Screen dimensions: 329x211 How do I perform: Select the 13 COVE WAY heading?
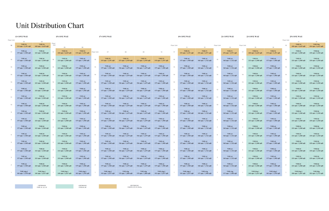21,36
